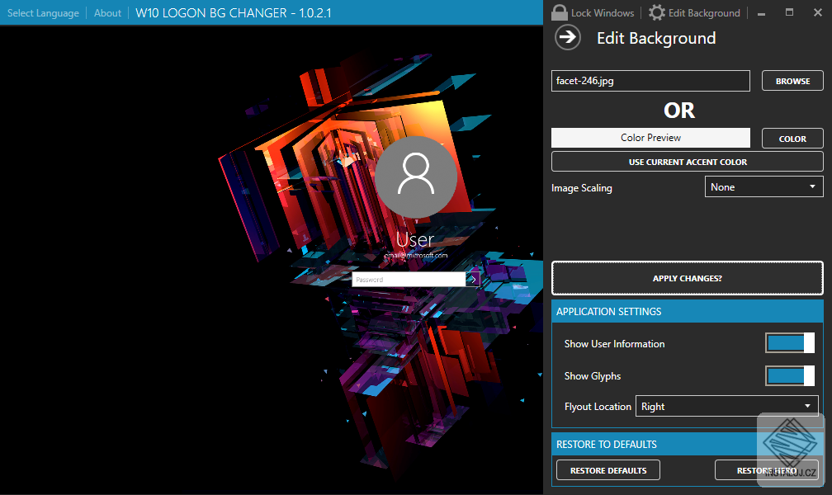Image resolution: width=832 pixels, height=495 pixels.
Task: Click Use Current Accent Color button
Action: tap(687, 161)
